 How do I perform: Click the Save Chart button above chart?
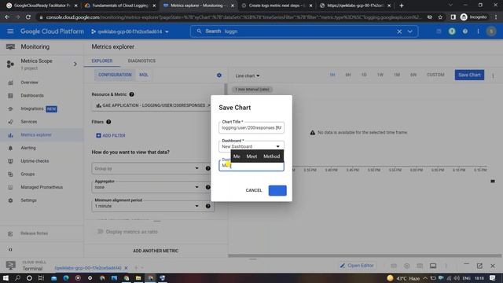tap(469, 75)
